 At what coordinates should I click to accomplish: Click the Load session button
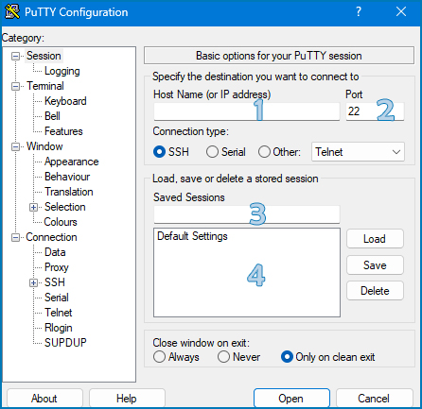click(375, 239)
